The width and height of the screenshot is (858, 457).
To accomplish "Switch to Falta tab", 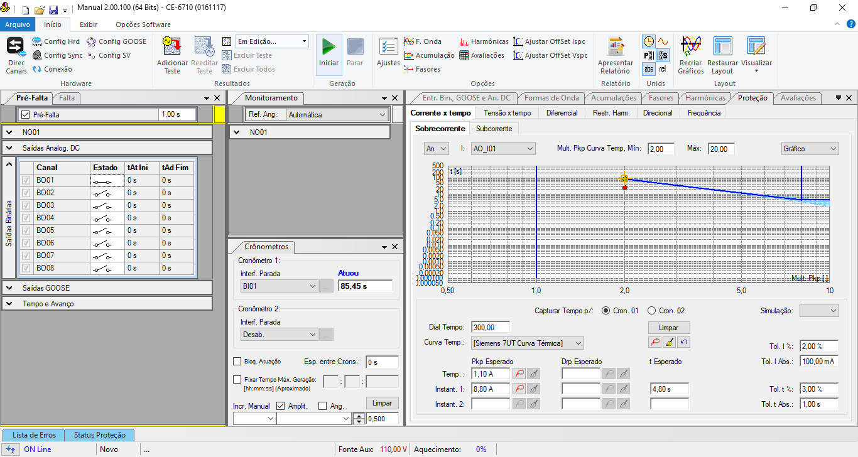I will (x=67, y=98).
